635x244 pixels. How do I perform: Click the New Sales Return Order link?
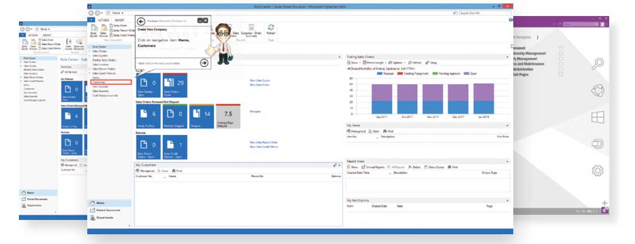pyautogui.click(x=264, y=142)
